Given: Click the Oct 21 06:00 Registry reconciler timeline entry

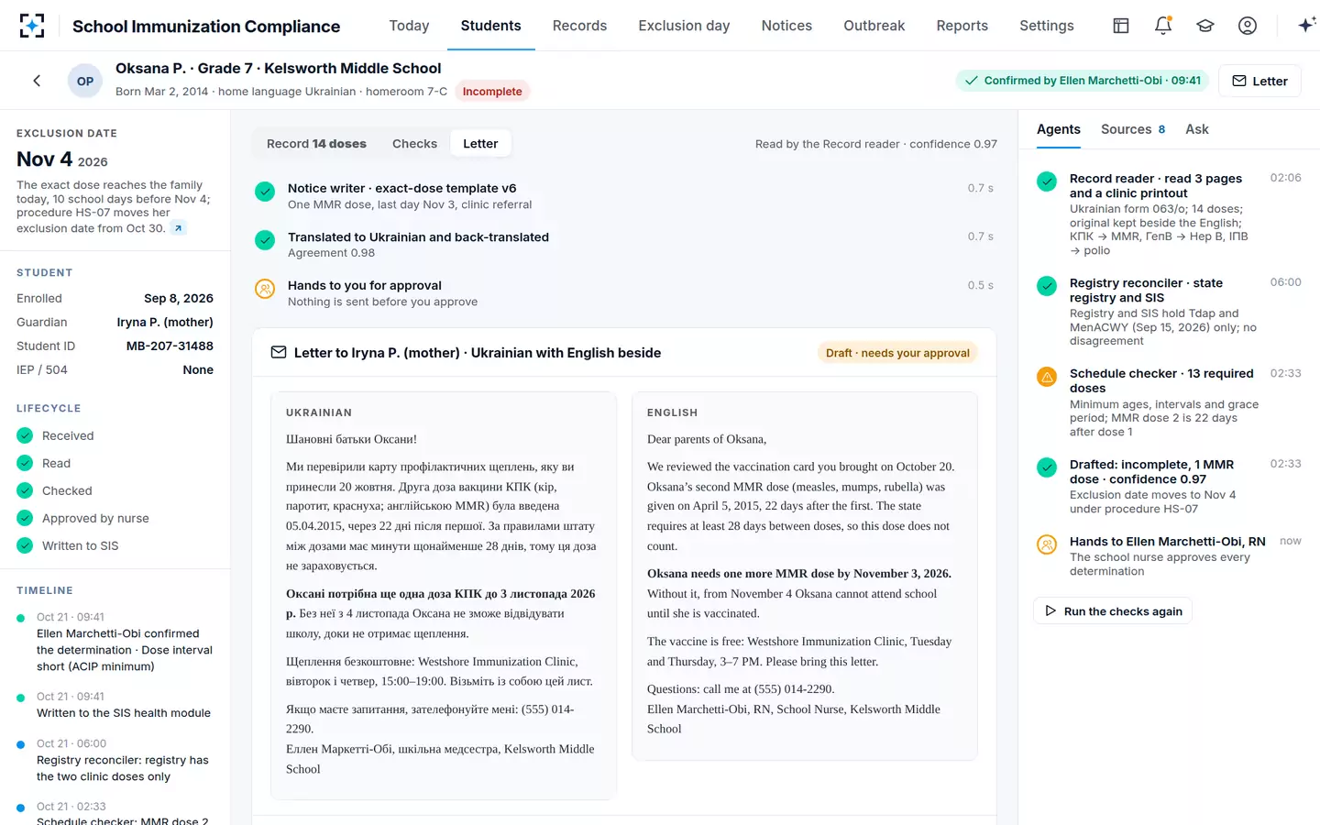Looking at the screenshot, I should (115, 760).
